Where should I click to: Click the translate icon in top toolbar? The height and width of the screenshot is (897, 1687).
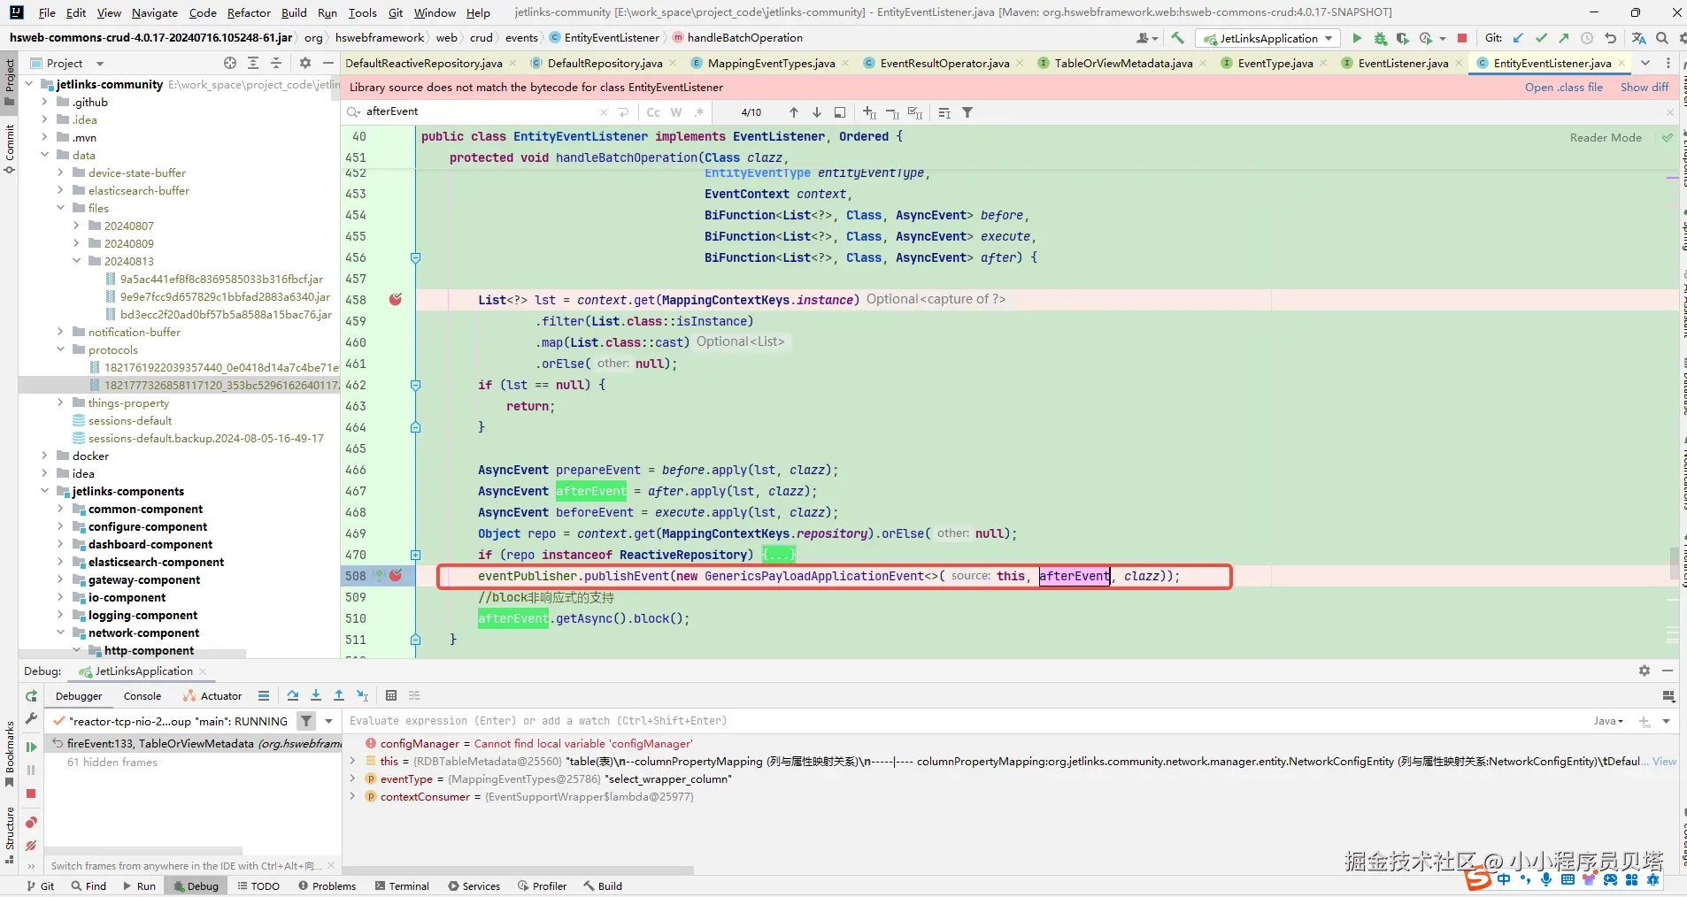[1638, 38]
